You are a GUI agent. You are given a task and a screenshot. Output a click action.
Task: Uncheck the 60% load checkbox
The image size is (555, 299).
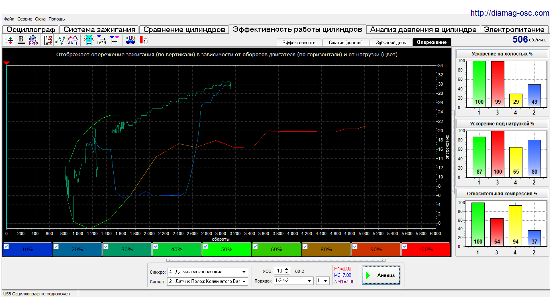[255, 246]
